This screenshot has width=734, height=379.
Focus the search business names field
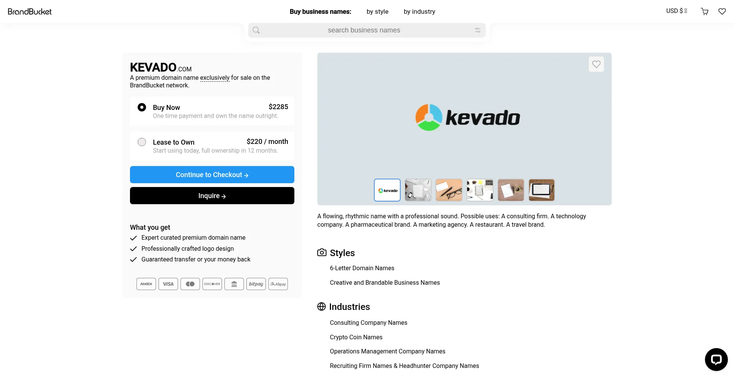(364, 30)
